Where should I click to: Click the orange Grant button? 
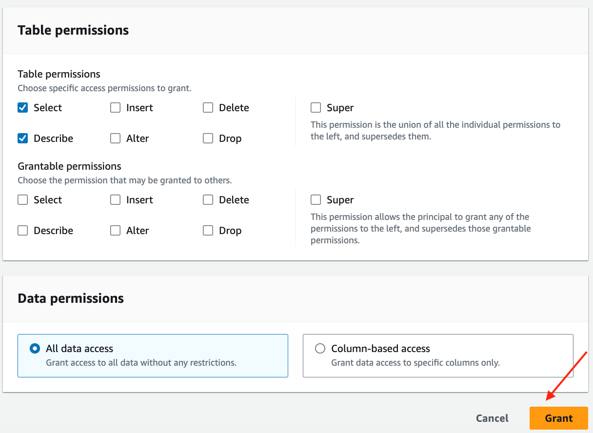(x=558, y=418)
